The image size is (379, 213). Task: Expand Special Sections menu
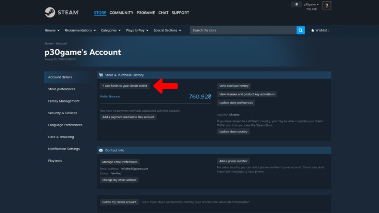pyautogui.click(x=167, y=30)
